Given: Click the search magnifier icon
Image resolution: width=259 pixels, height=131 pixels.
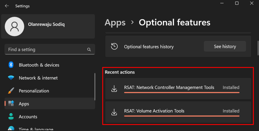Looking at the screenshot, I should point(89,50).
